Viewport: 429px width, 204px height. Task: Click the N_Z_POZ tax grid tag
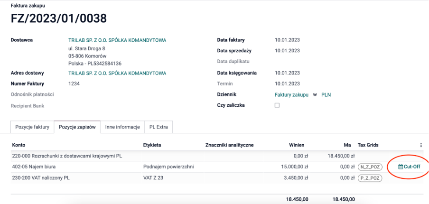[x=370, y=167]
